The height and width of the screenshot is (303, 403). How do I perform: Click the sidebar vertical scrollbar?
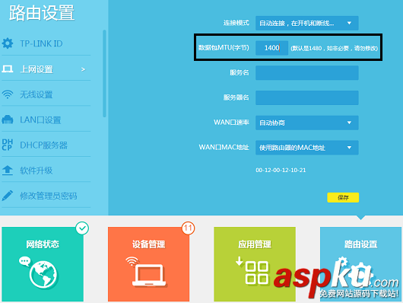click(x=104, y=74)
